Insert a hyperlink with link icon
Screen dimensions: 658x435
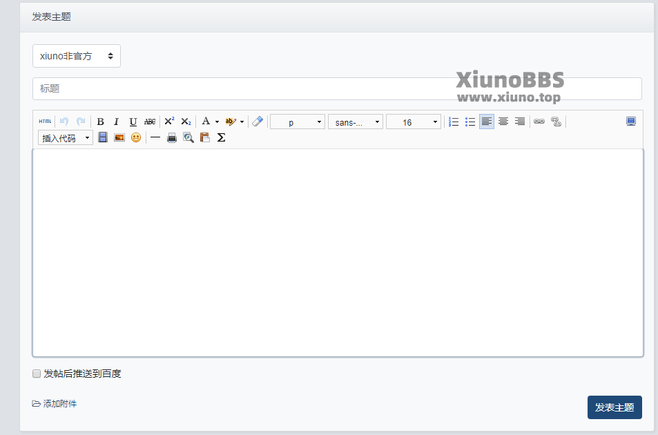coord(539,122)
